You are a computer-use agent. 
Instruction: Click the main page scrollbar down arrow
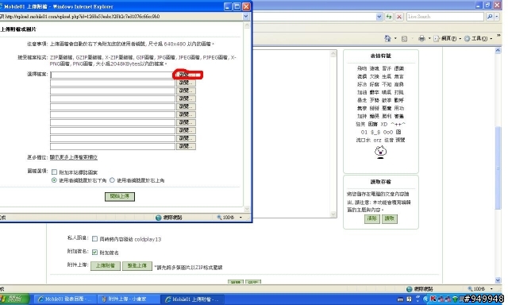[498, 280]
